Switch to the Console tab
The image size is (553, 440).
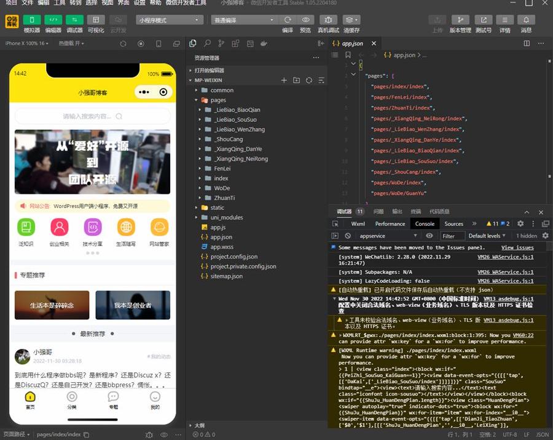coord(425,224)
